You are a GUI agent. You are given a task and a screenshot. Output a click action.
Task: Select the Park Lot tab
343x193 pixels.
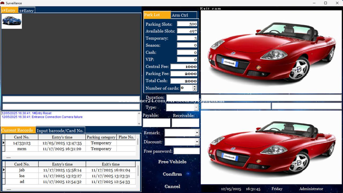coord(157,15)
